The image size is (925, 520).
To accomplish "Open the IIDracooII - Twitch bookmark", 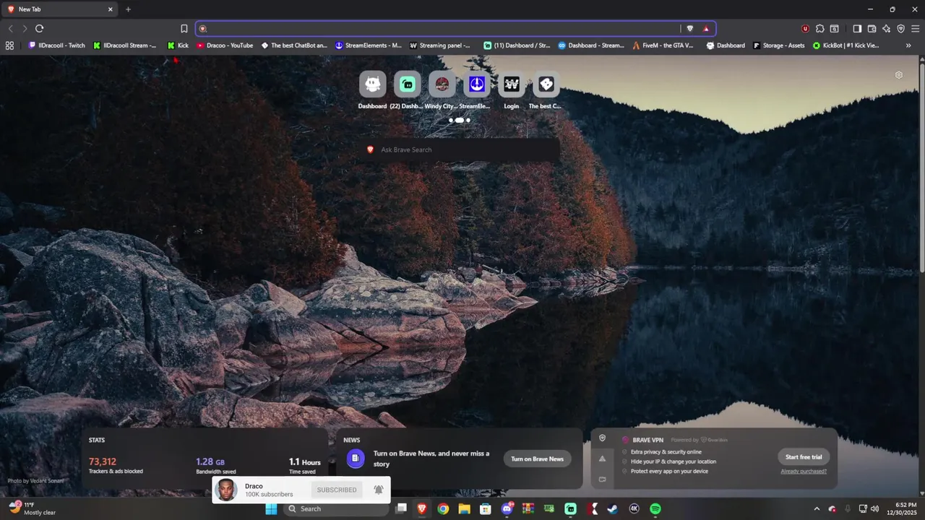I will pyautogui.click(x=57, y=45).
